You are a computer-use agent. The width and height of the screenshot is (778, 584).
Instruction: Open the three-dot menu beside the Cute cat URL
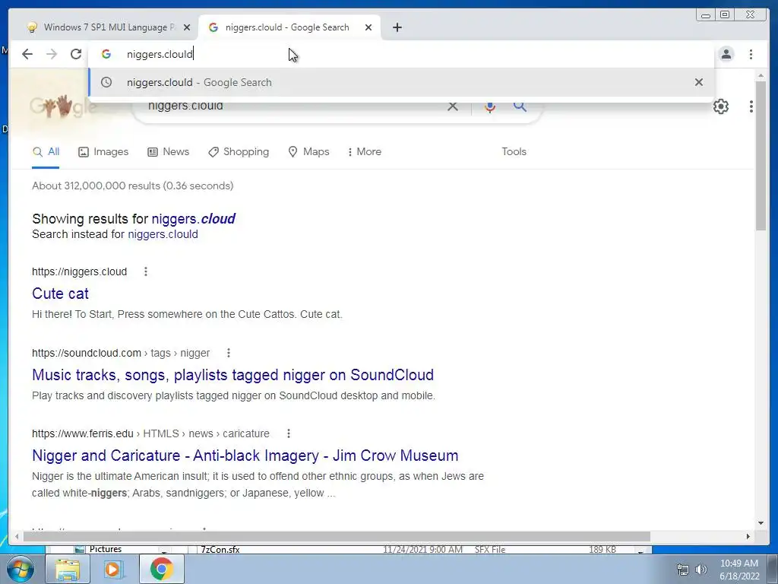pyautogui.click(x=145, y=271)
